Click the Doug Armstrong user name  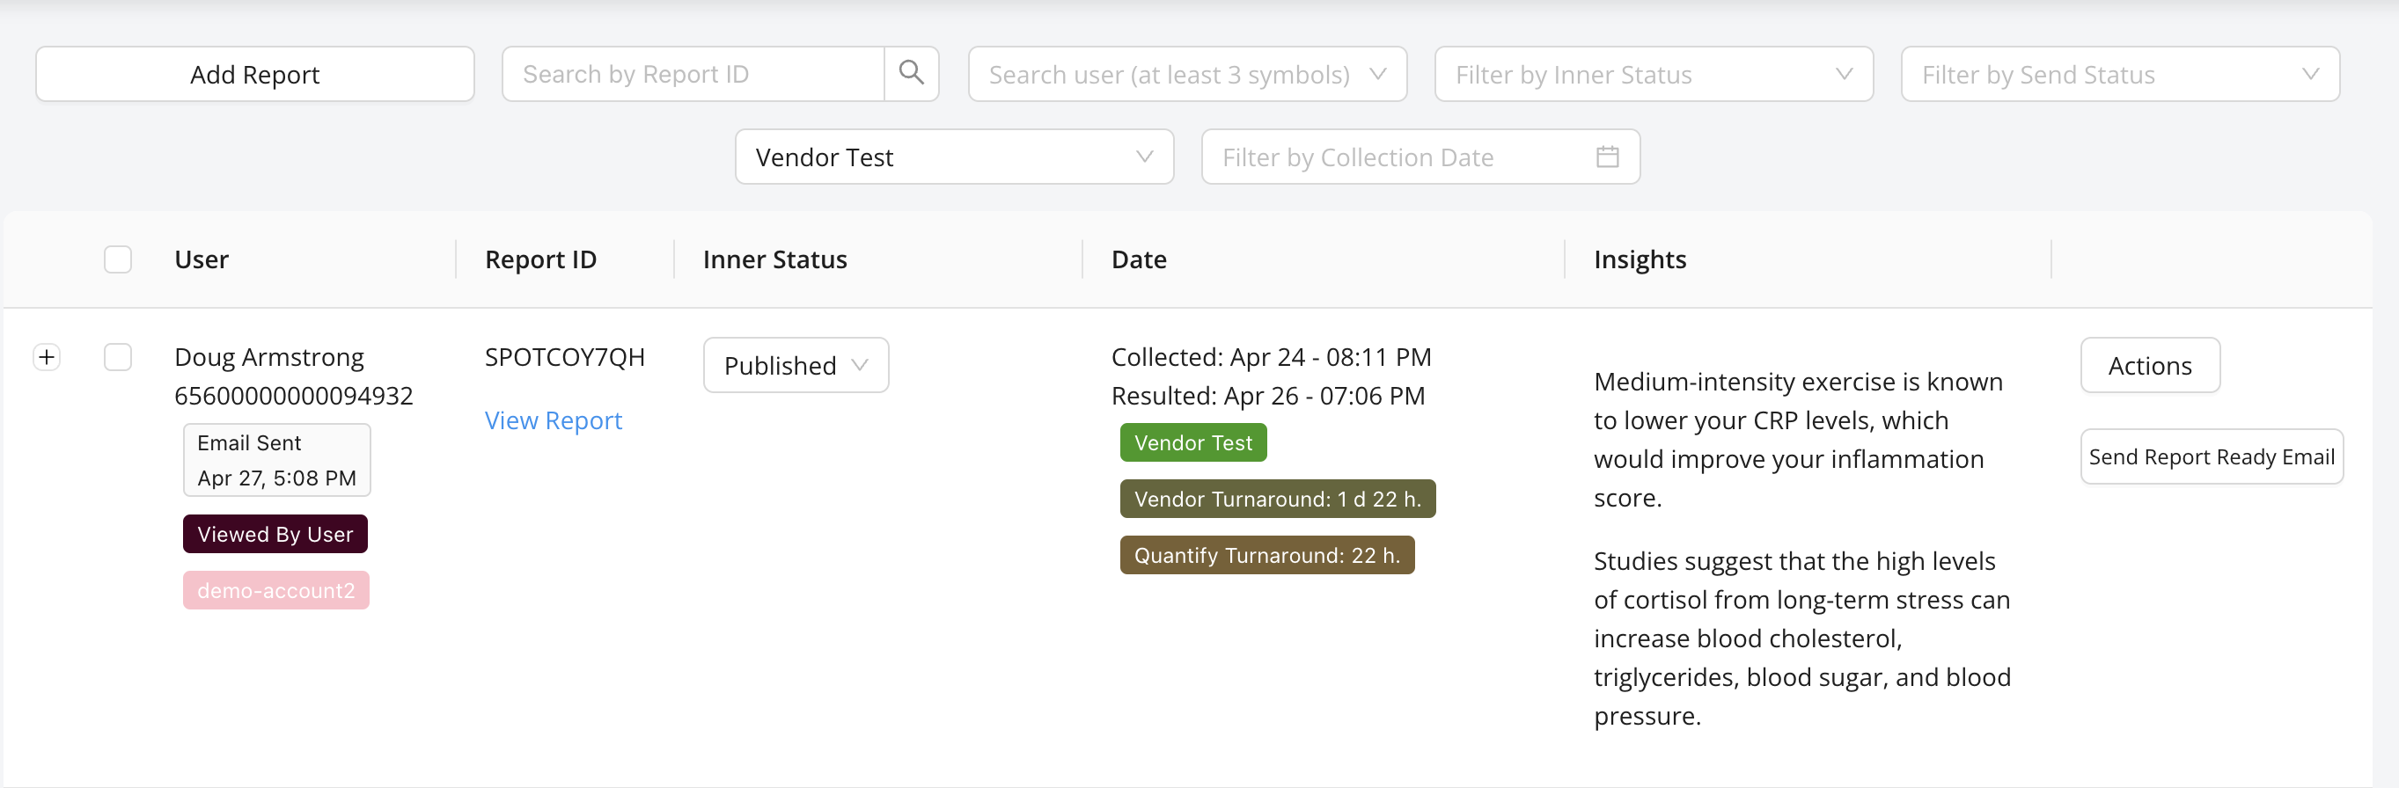point(269,357)
